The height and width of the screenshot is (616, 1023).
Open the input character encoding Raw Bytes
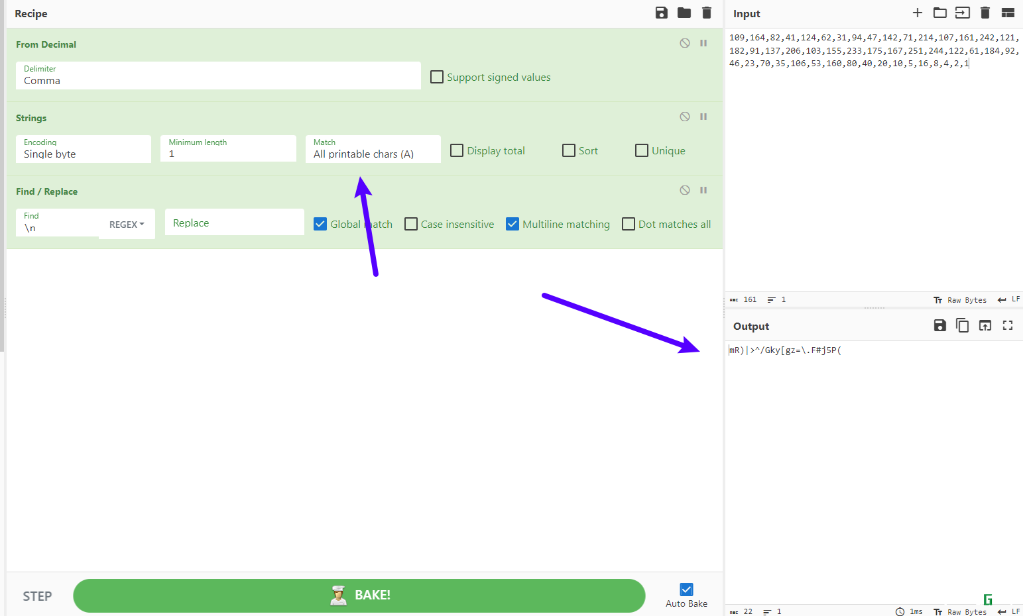960,300
